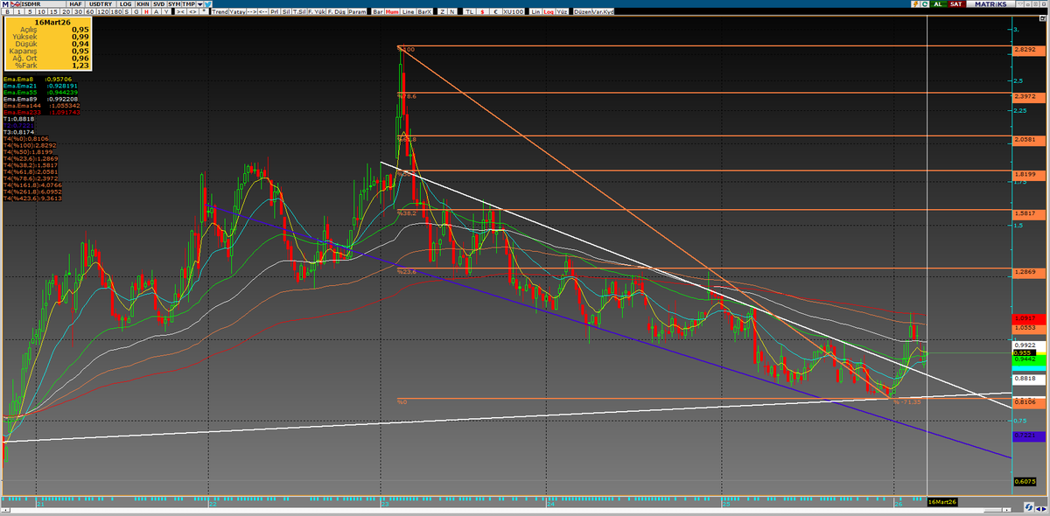Toggle the LOG button in title bar
Screen dimensions: 1050x516
coord(126,4)
